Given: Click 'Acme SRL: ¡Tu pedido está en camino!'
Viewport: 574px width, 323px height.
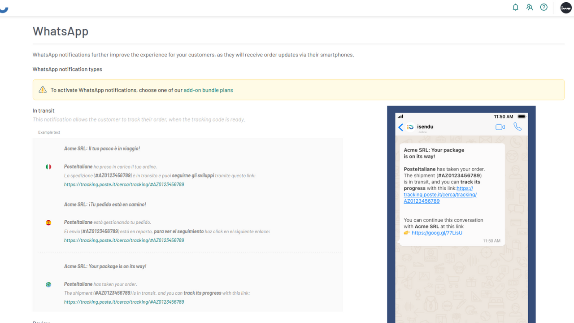Looking at the screenshot, I should click(105, 205).
